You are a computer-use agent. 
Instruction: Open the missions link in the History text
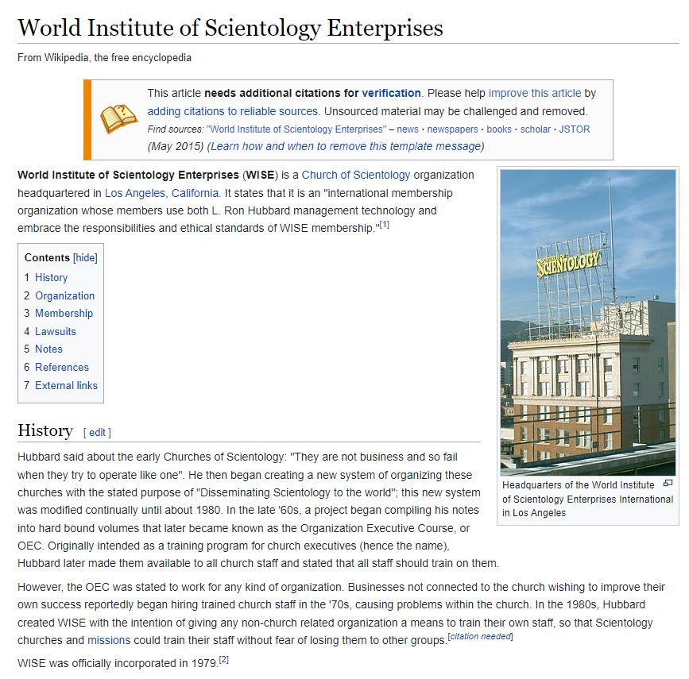coord(109,640)
